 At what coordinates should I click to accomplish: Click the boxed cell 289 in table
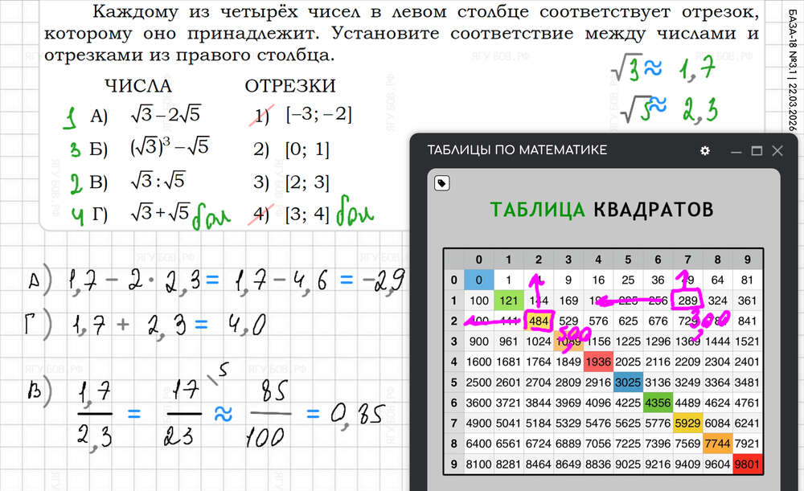click(x=687, y=301)
